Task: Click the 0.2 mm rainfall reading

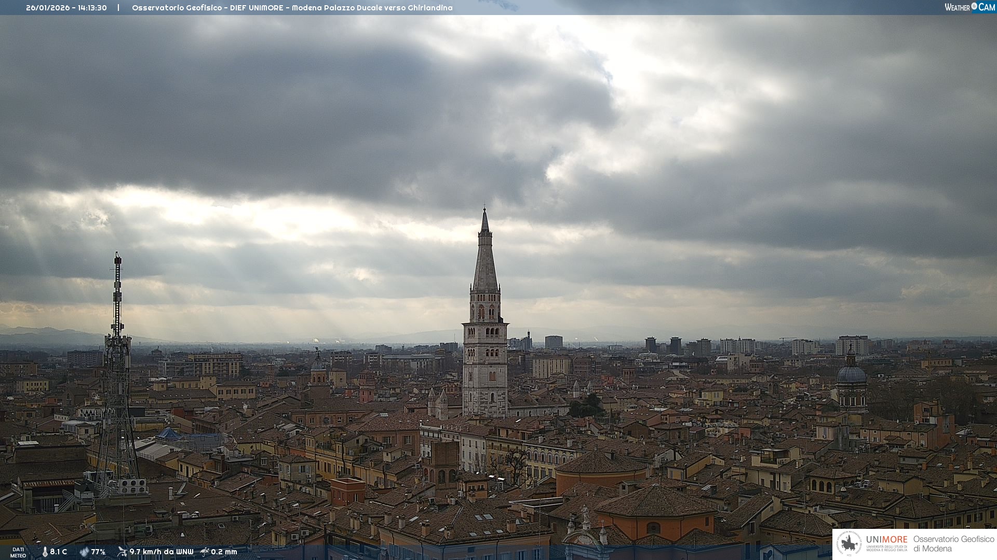Action: click(x=224, y=552)
